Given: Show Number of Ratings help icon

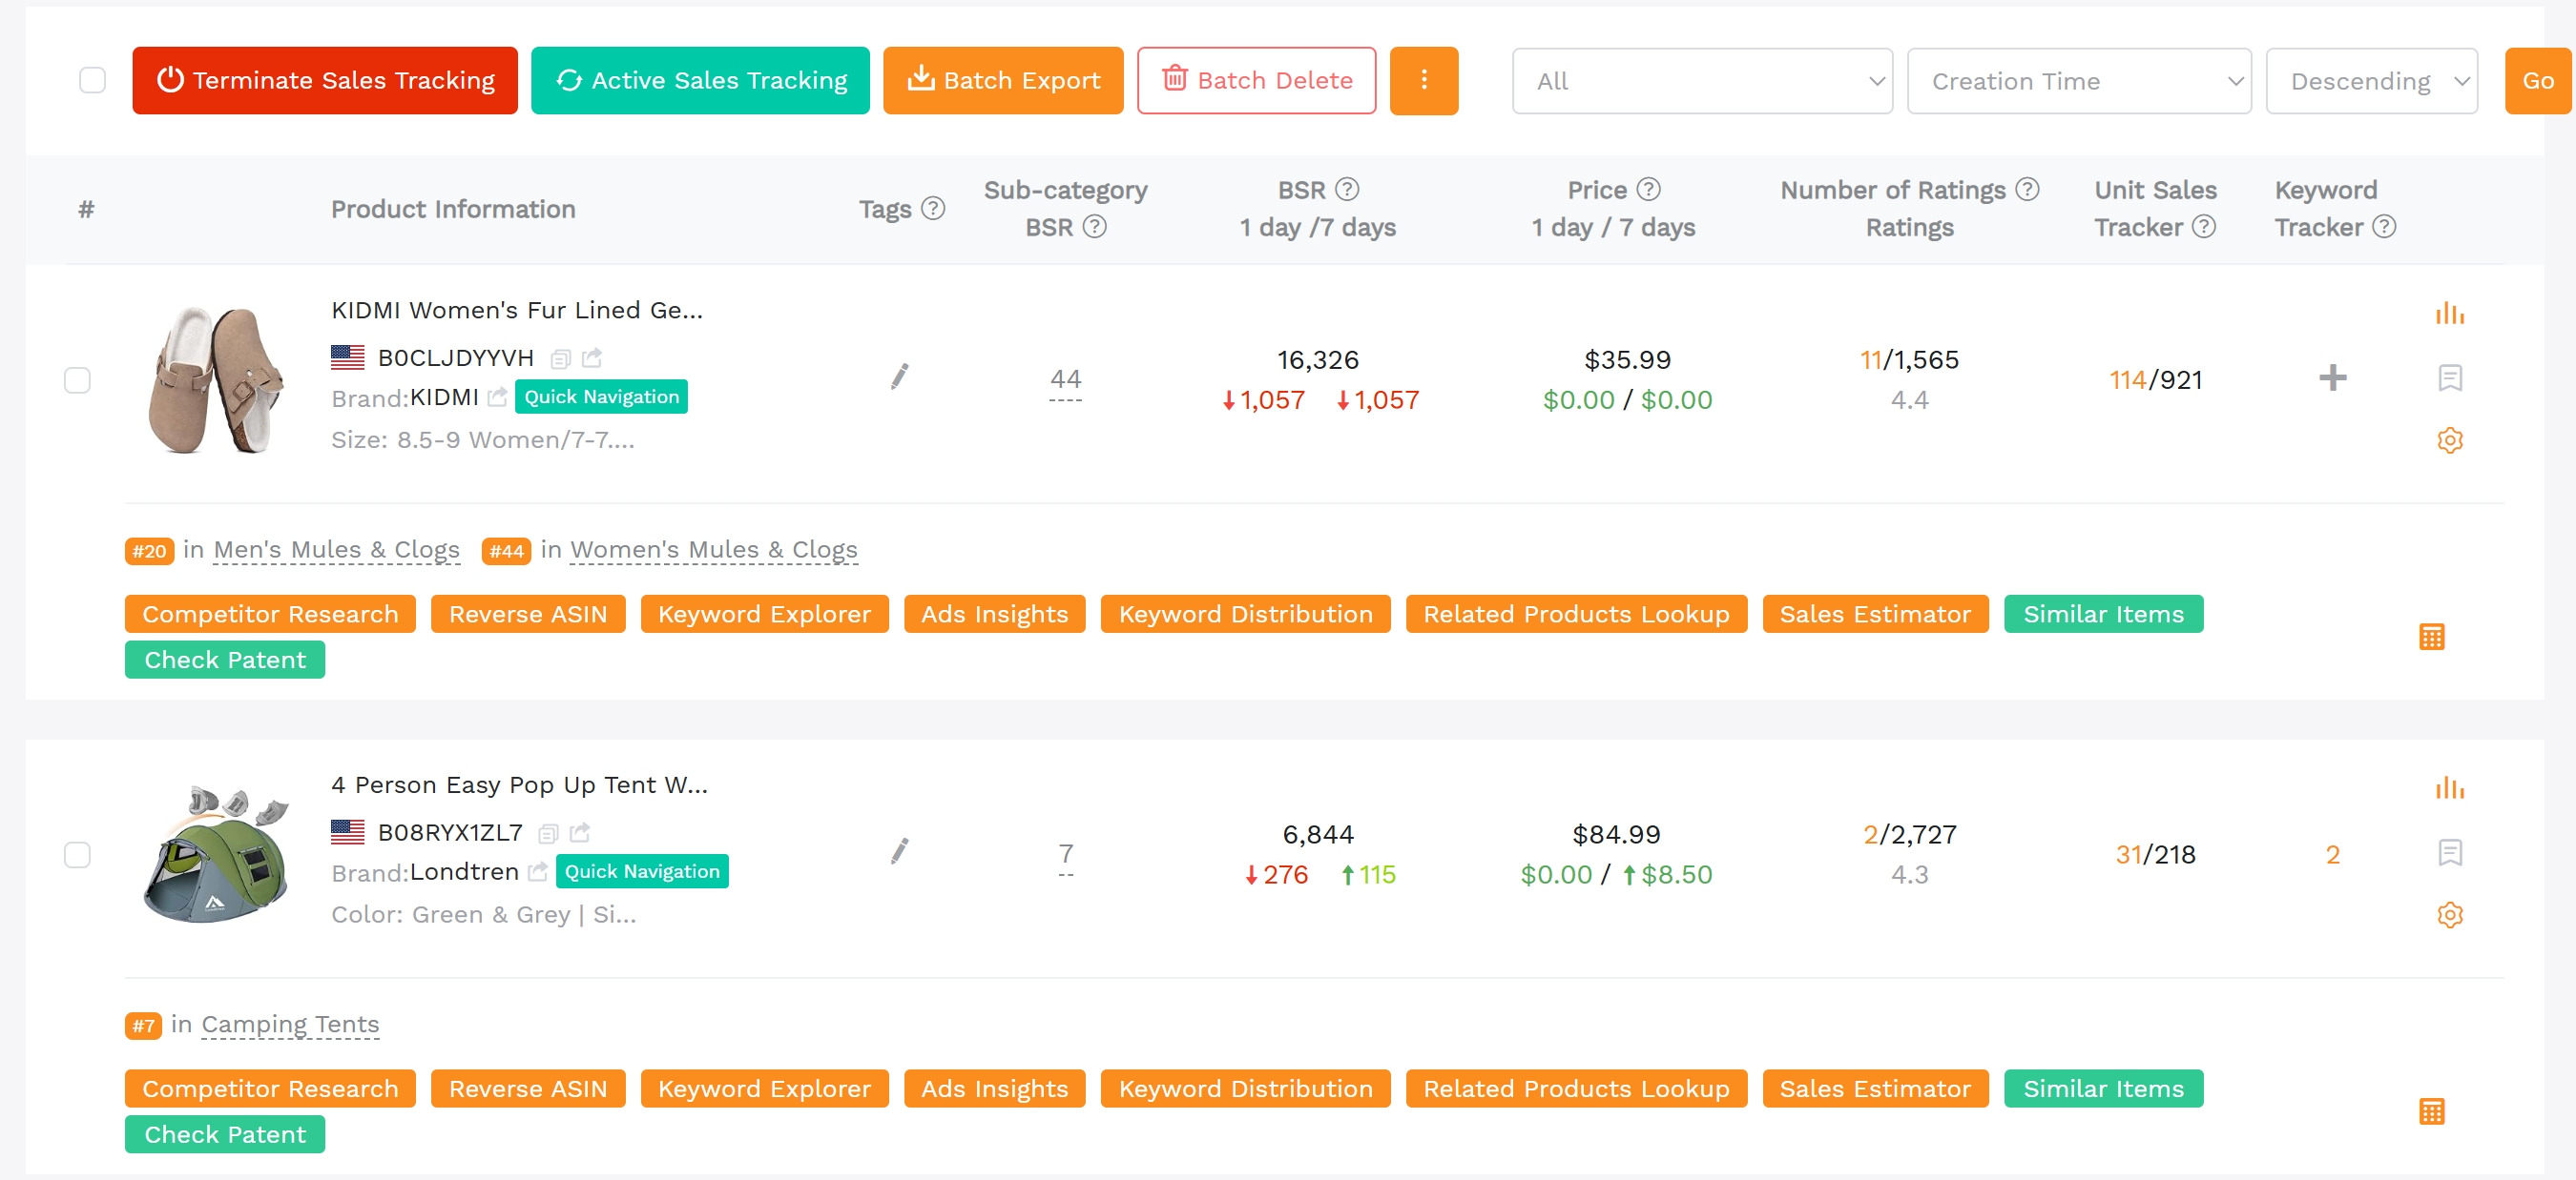Looking at the screenshot, I should coord(2027,189).
